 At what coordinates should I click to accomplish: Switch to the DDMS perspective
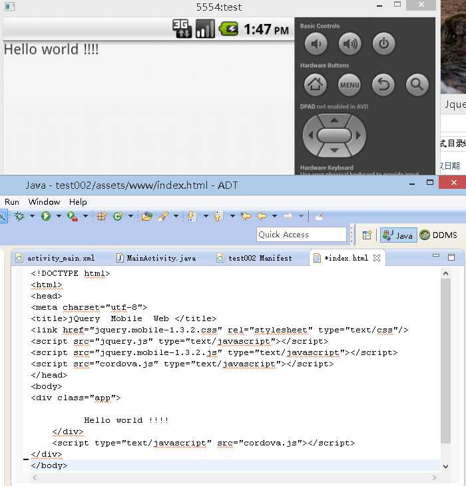click(439, 235)
